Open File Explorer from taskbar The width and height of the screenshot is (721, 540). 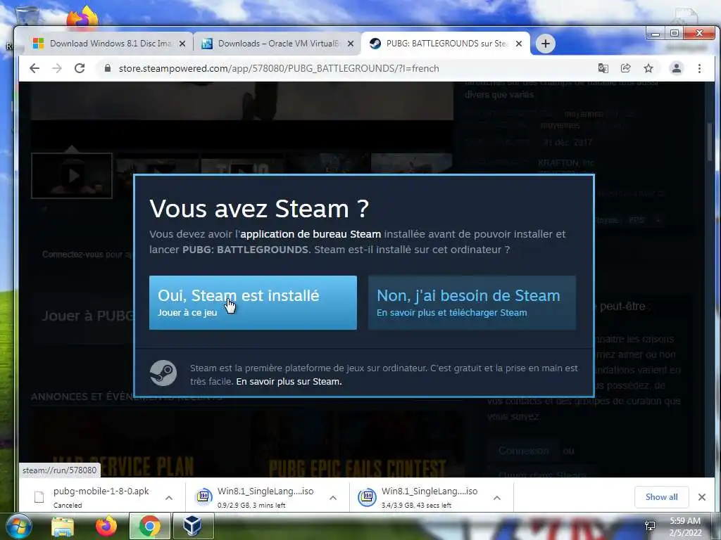[x=63, y=526]
